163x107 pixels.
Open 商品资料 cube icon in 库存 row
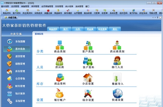coord(60,79)
